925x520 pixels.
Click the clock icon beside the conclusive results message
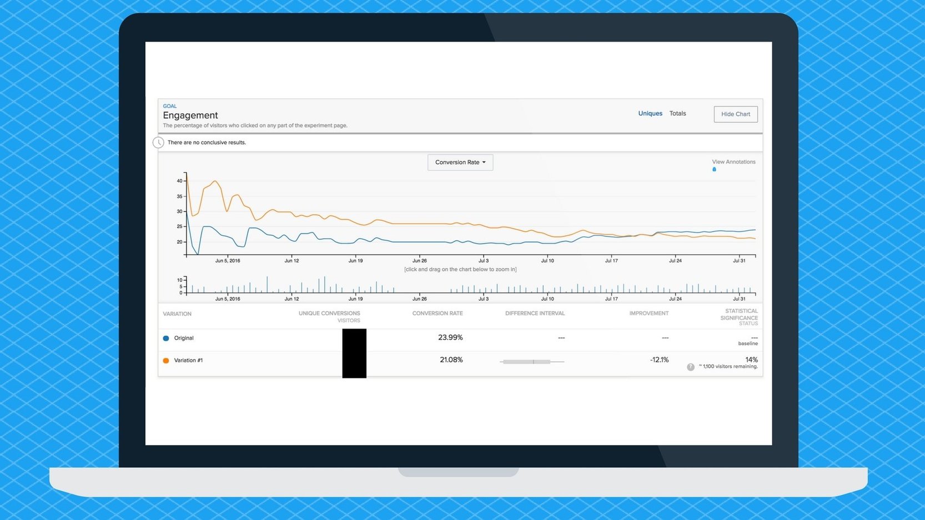[x=158, y=142]
